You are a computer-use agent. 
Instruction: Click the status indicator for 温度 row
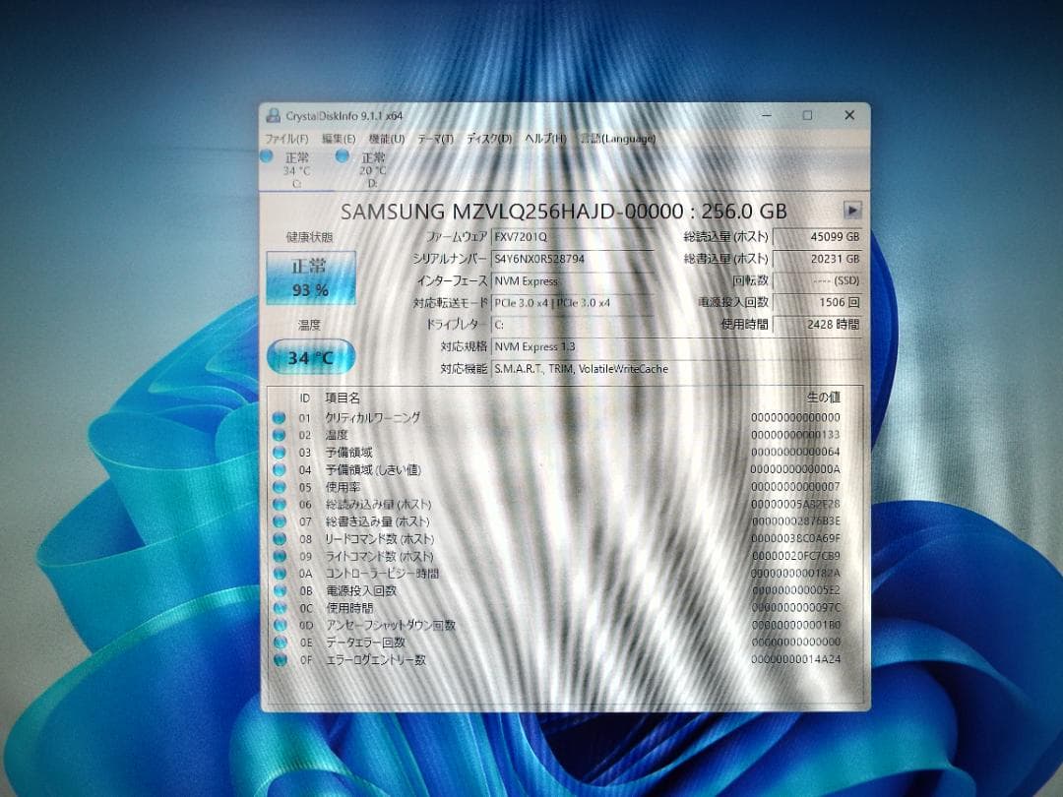pos(281,434)
